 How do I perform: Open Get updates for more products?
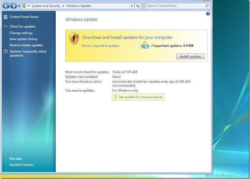[140, 97]
